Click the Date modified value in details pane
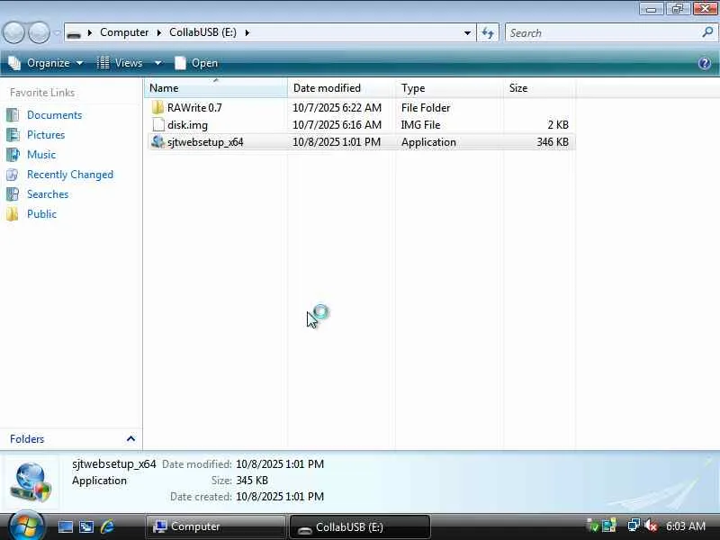 pos(280,464)
